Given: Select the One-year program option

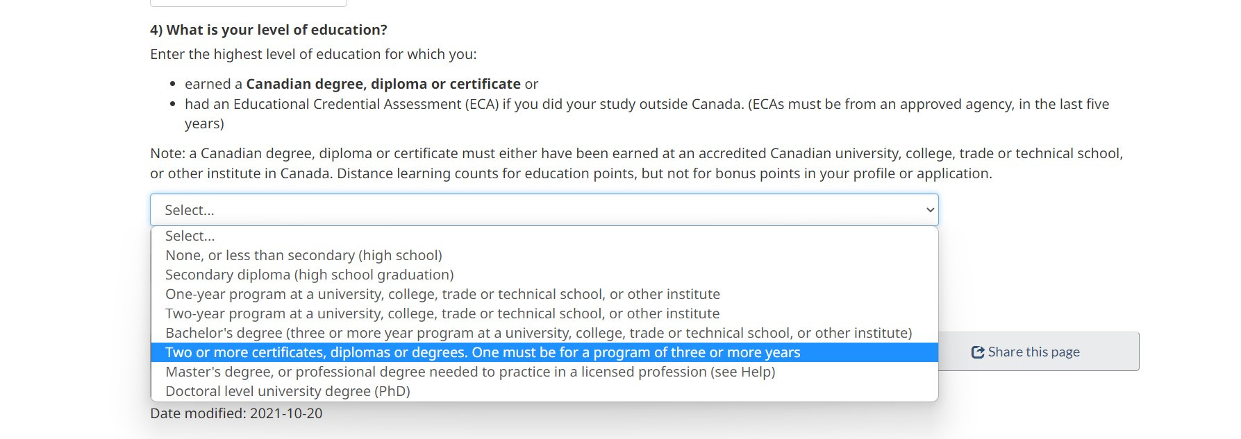Looking at the screenshot, I should click(442, 294).
